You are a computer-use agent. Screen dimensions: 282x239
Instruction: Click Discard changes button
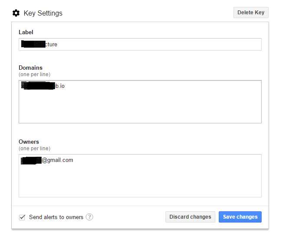[190, 217]
